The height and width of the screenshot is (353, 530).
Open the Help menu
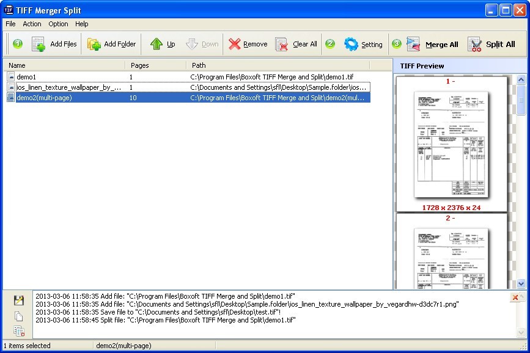[82, 24]
